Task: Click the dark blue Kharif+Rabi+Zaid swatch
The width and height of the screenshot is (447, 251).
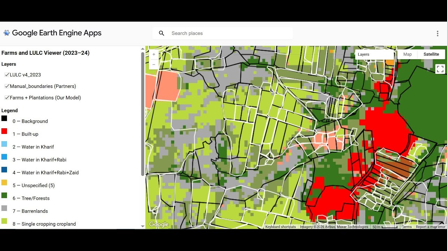Action: pos(4,170)
